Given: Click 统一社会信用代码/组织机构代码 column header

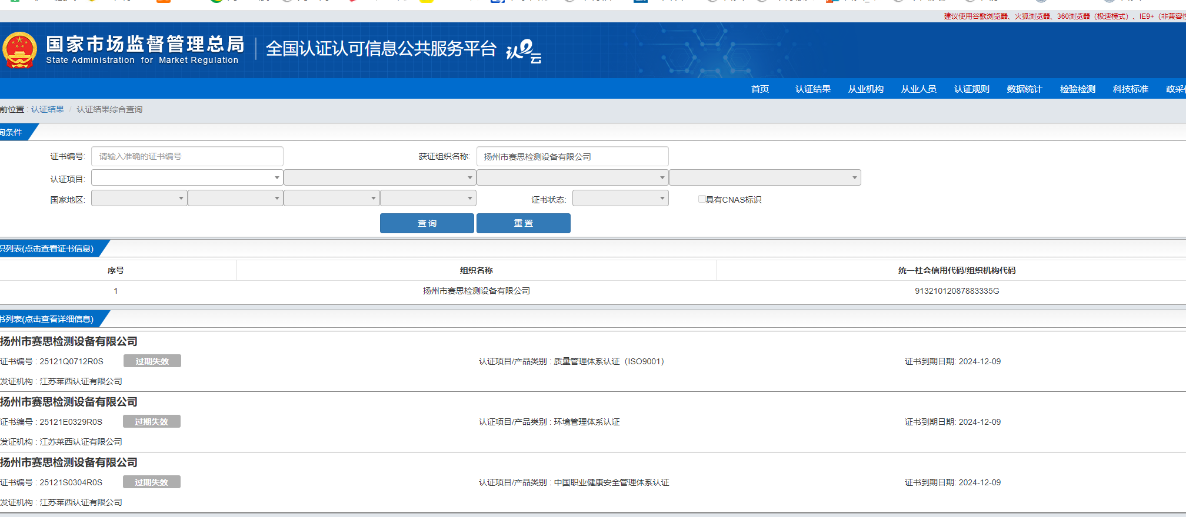Looking at the screenshot, I should (957, 270).
